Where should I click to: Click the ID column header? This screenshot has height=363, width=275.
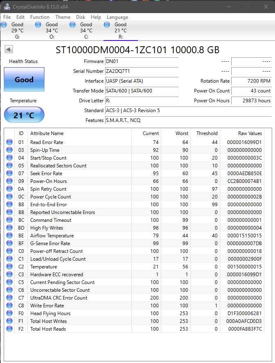coord(21,133)
